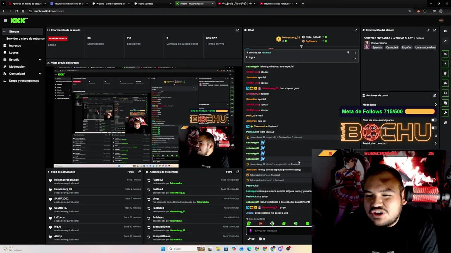Switch to Hachimi Machico YouTube tab
451x253 pixels.
(x=278, y=4)
